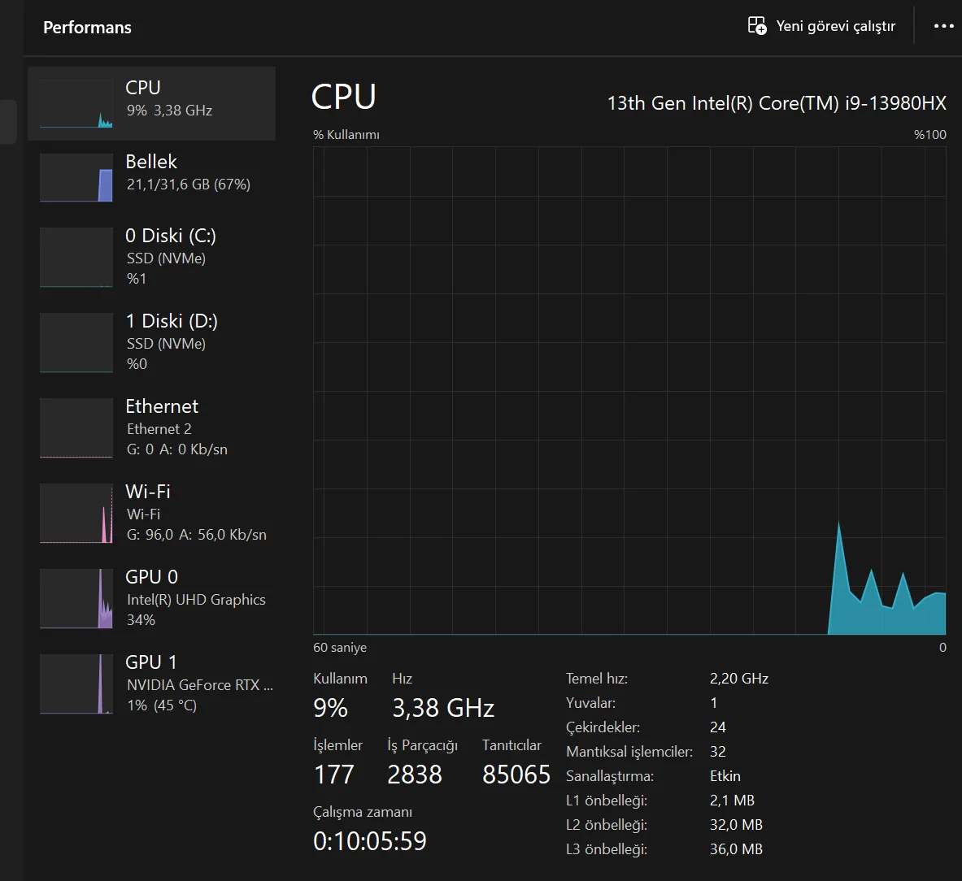Click the % Kullanımı graph label

pyautogui.click(x=346, y=135)
